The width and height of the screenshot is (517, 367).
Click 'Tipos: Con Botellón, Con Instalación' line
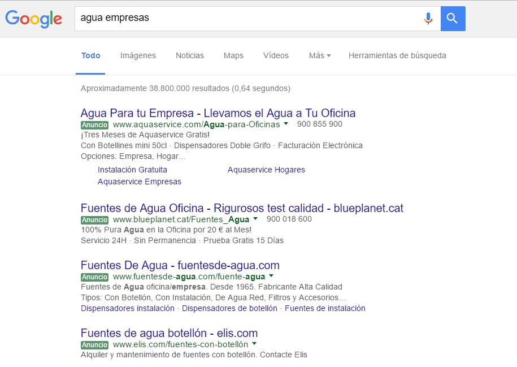coord(214,297)
